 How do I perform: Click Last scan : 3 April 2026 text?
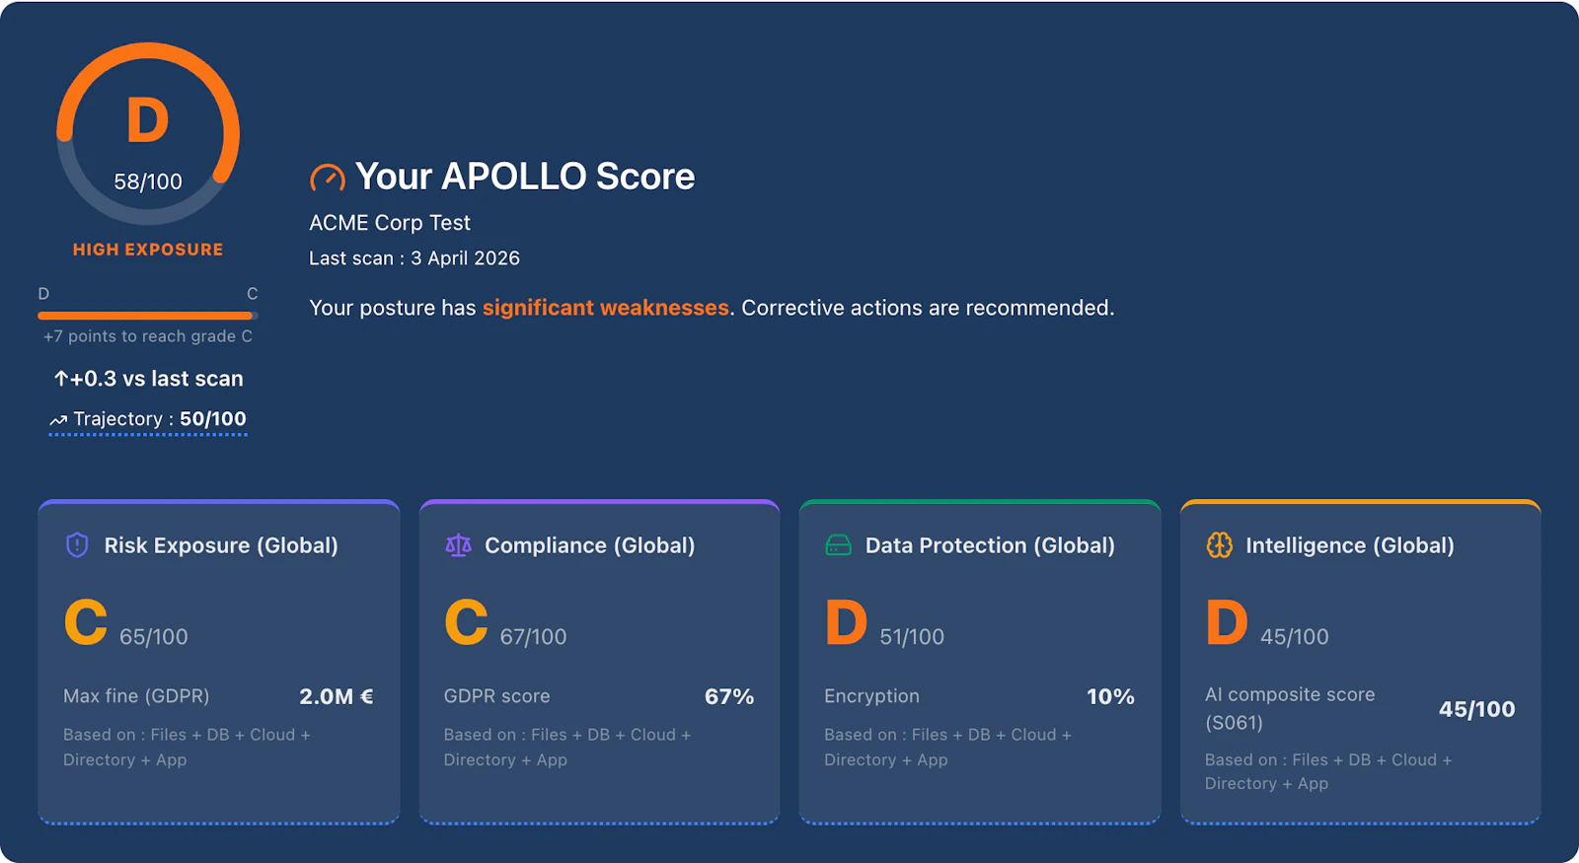414,257
